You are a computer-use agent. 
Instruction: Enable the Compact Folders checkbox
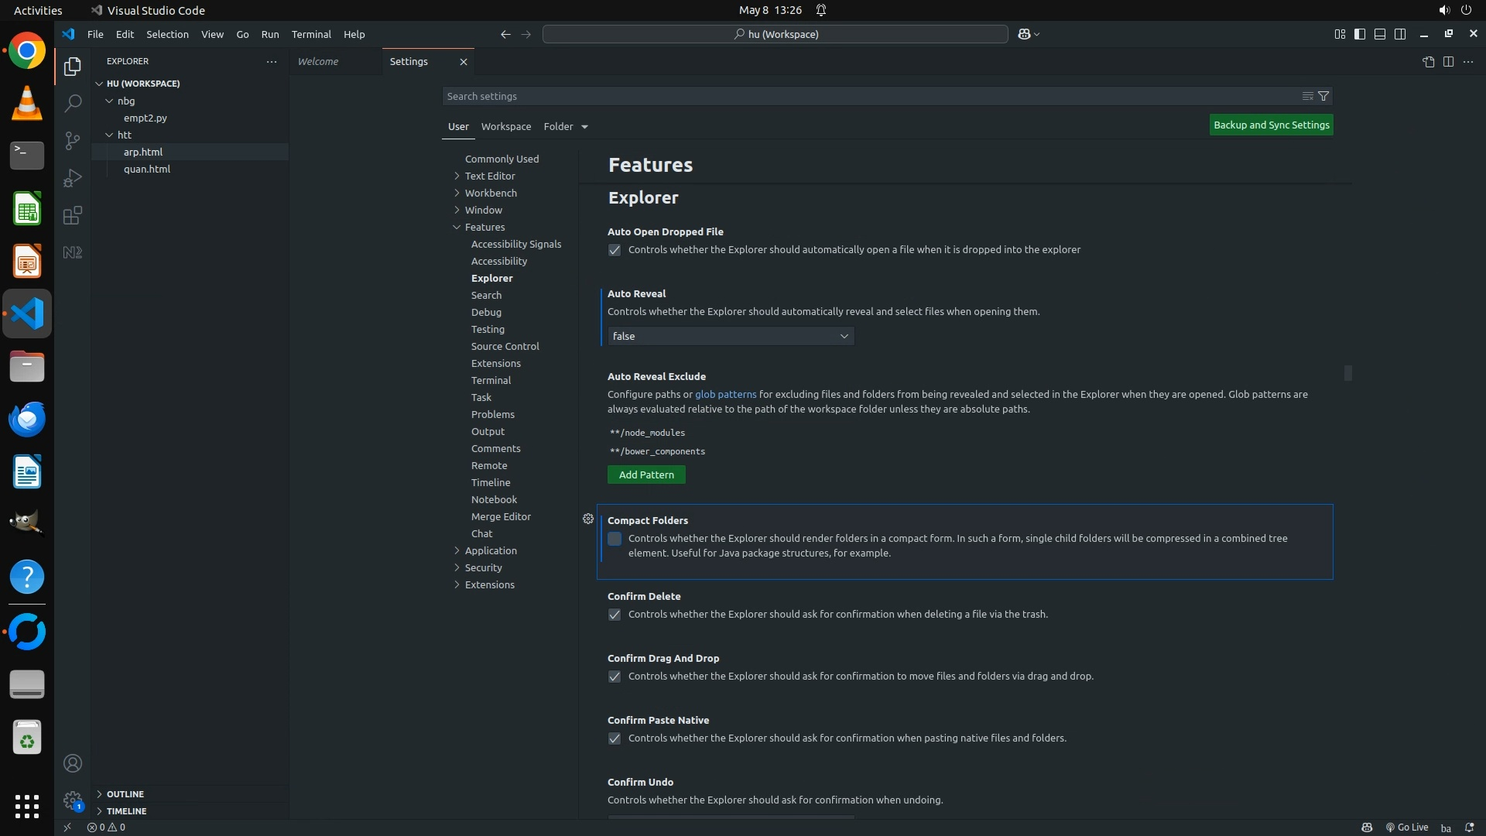tap(615, 539)
